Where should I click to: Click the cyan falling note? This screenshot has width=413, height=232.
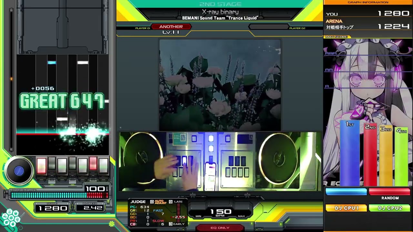point(52,63)
